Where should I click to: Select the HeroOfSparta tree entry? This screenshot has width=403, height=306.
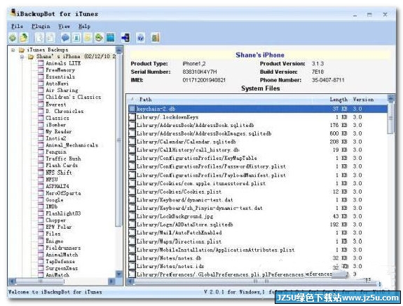tap(63, 193)
